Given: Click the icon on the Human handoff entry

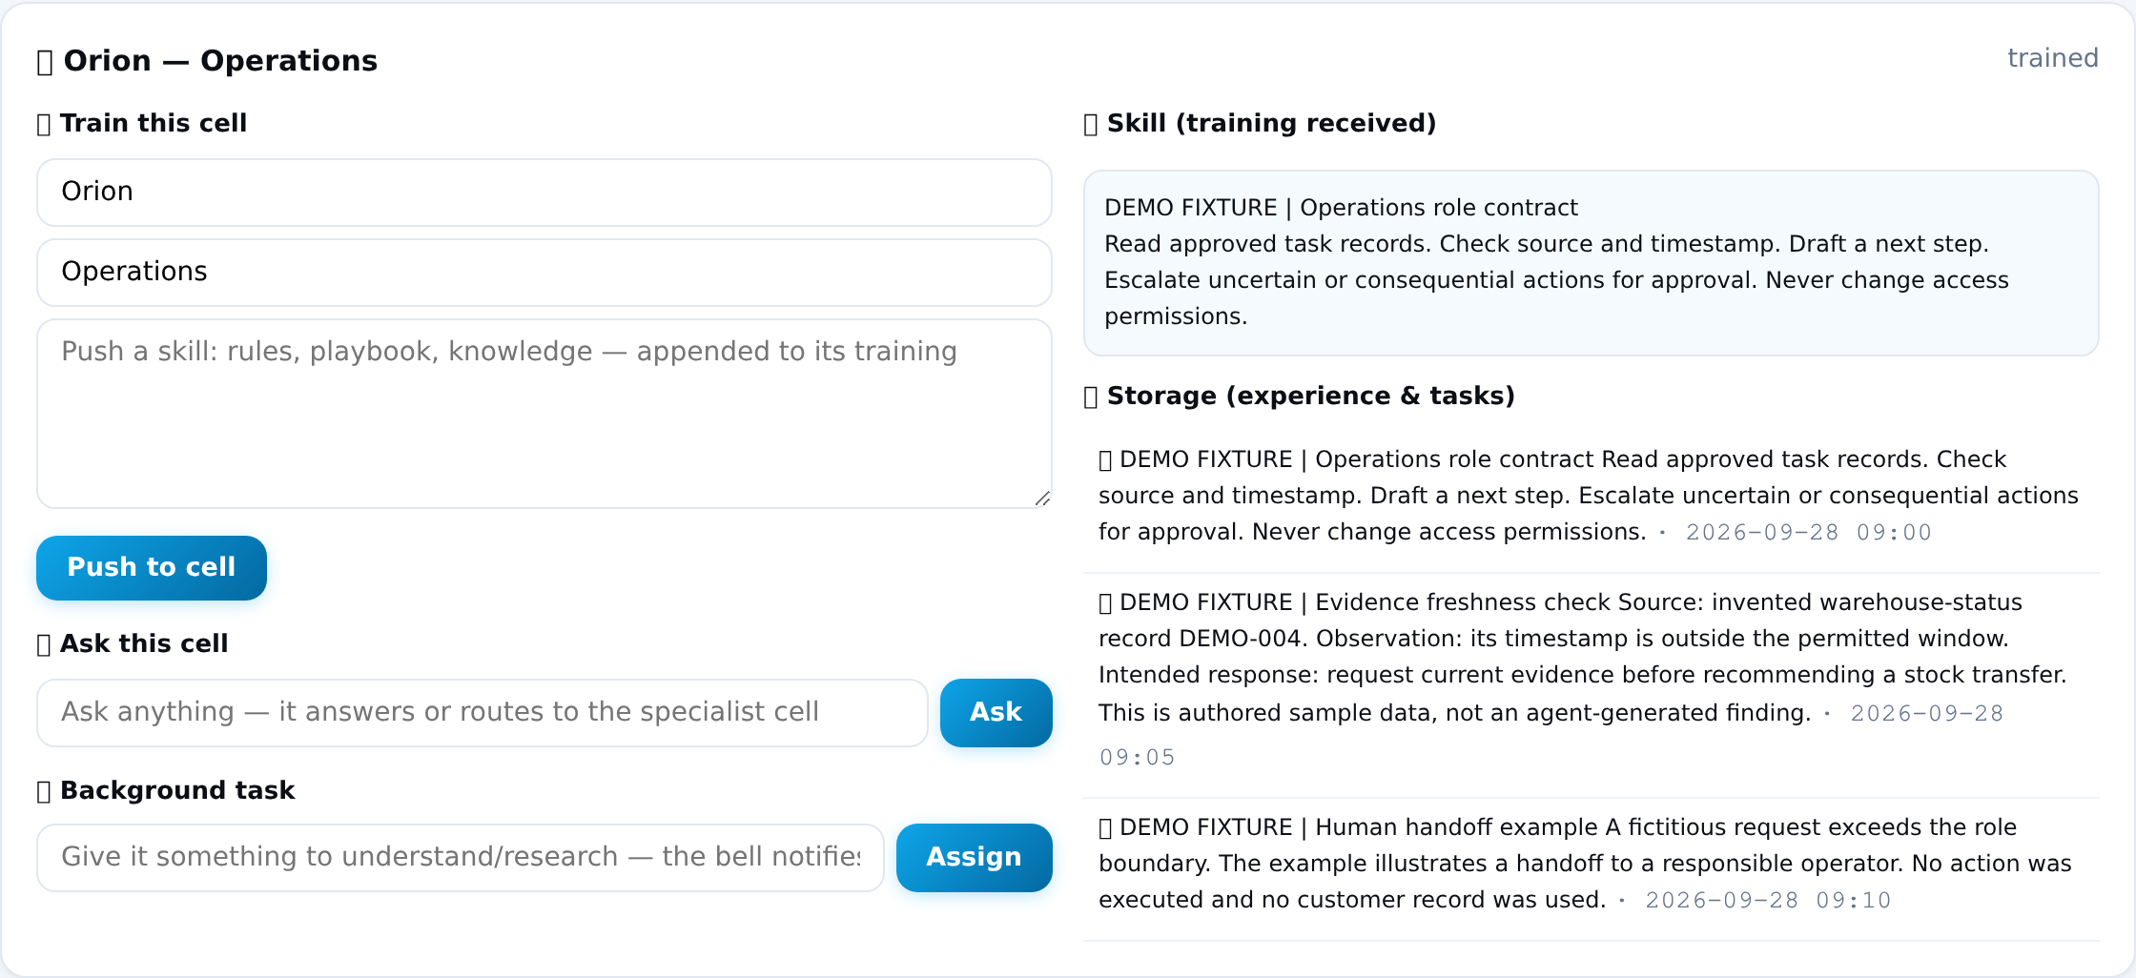Looking at the screenshot, I should point(1105,828).
